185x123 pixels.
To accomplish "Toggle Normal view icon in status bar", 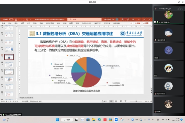I will [x=111, y=101].
